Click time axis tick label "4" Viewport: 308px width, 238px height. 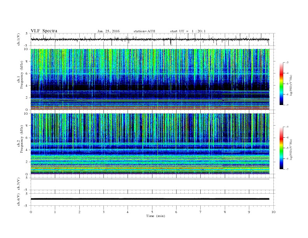(128, 212)
